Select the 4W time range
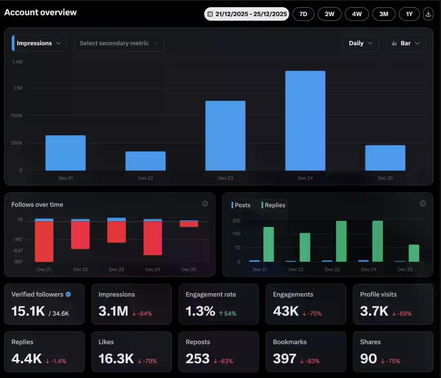441x378 pixels. (356, 14)
